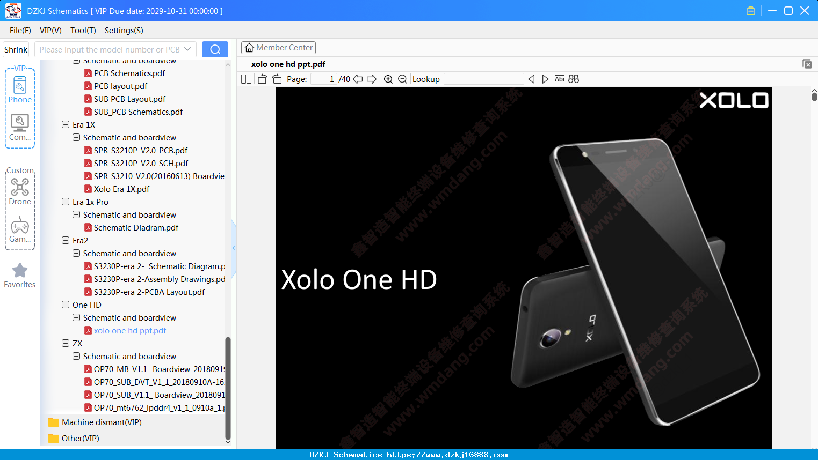Click the blue search button

pyautogui.click(x=215, y=49)
